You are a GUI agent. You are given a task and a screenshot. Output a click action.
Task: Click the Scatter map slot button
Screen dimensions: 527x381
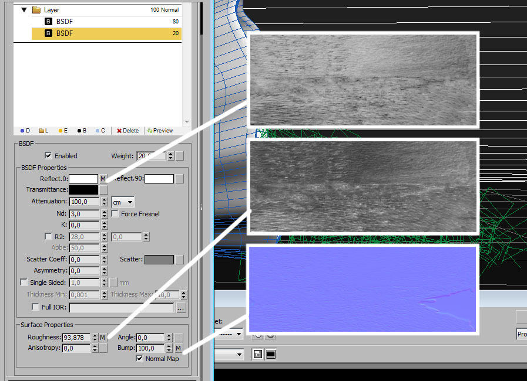point(180,260)
